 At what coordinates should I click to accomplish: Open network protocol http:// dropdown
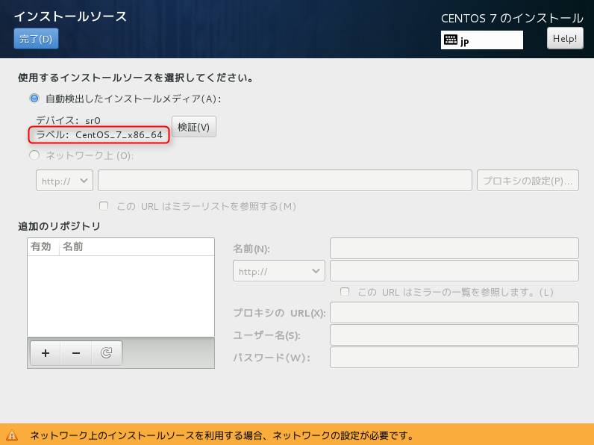64,181
